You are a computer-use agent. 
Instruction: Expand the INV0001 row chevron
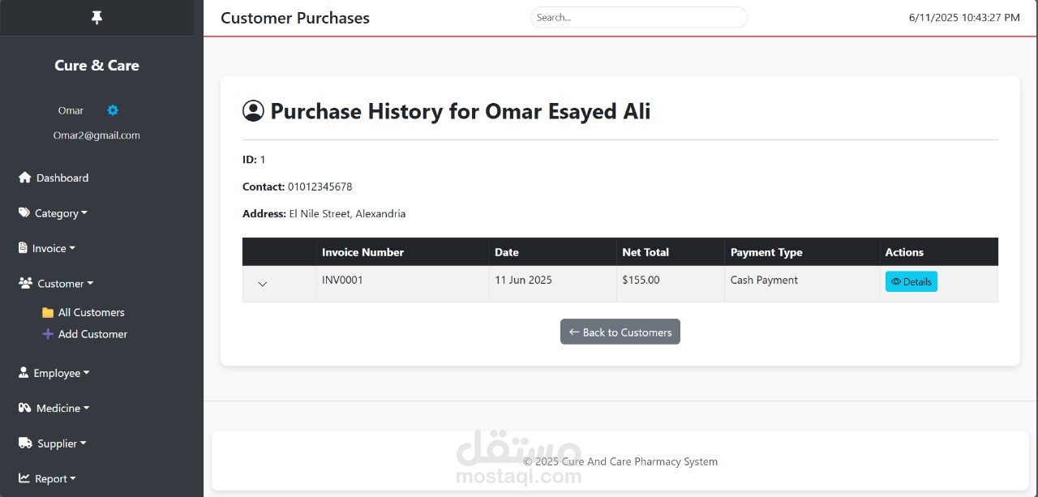[262, 284]
